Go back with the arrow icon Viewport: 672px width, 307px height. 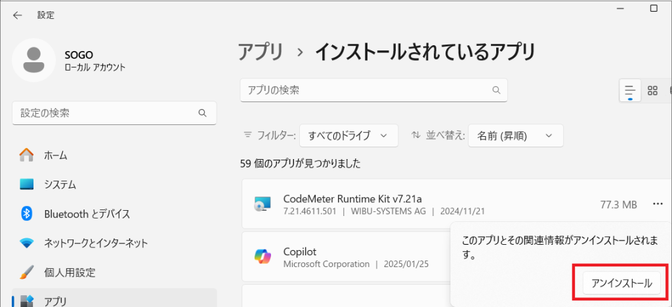(17, 16)
